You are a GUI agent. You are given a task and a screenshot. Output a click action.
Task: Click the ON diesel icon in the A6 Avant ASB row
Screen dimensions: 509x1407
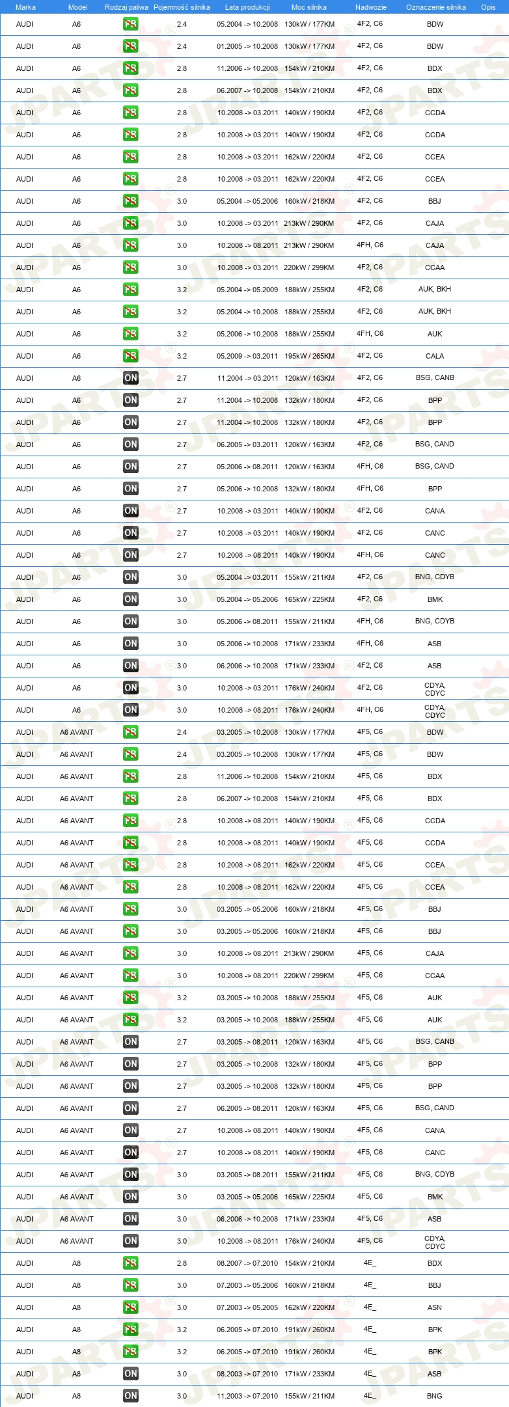pos(130,1219)
